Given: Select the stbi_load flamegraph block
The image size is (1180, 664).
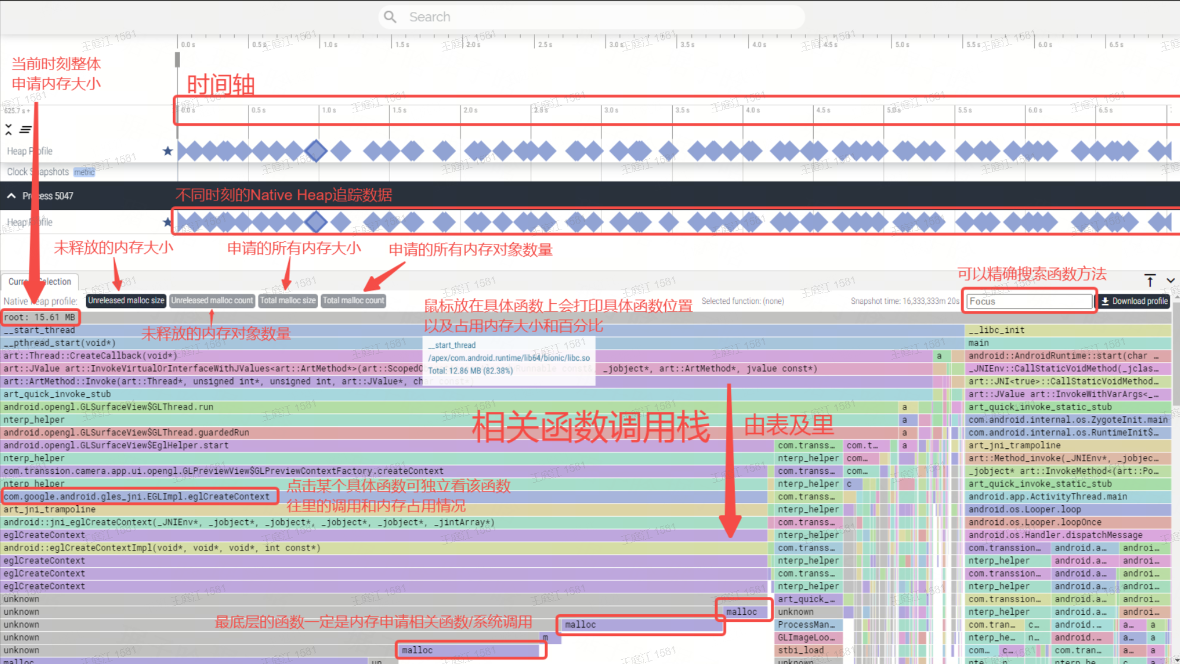Looking at the screenshot, I should coord(809,650).
